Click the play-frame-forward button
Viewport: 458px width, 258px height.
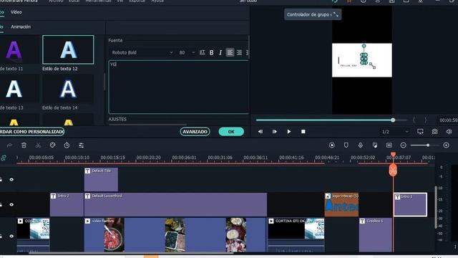click(275, 132)
